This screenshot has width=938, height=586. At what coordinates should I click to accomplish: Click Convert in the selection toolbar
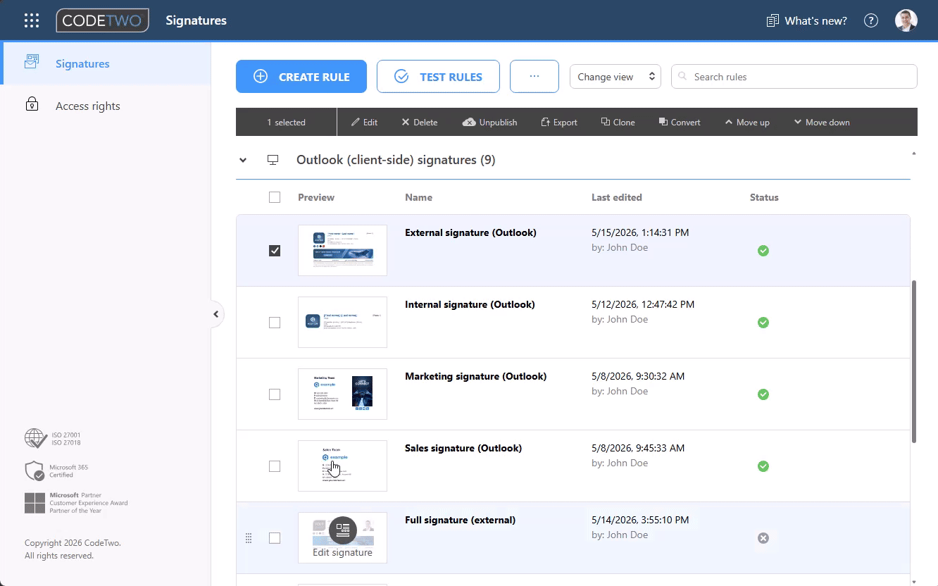click(x=680, y=122)
